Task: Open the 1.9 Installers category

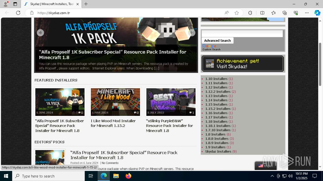Action: point(215,147)
